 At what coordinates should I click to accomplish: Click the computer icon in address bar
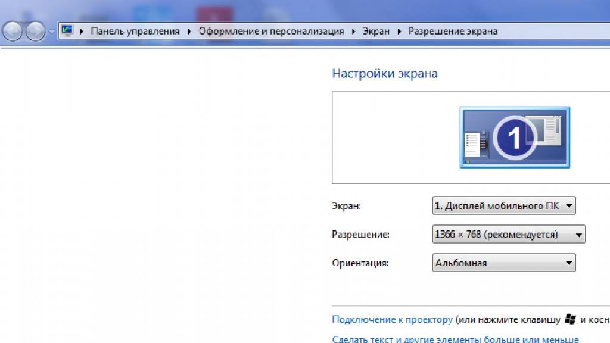[67, 31]
